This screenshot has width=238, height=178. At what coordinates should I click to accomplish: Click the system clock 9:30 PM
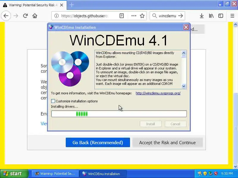point(227,174)
